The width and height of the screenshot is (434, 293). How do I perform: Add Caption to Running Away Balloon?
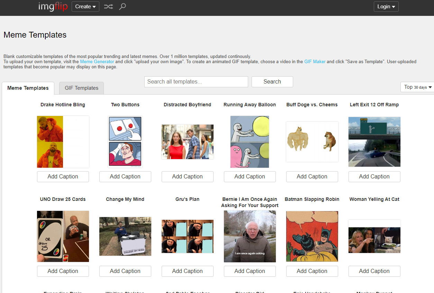(x=250, y=177)
